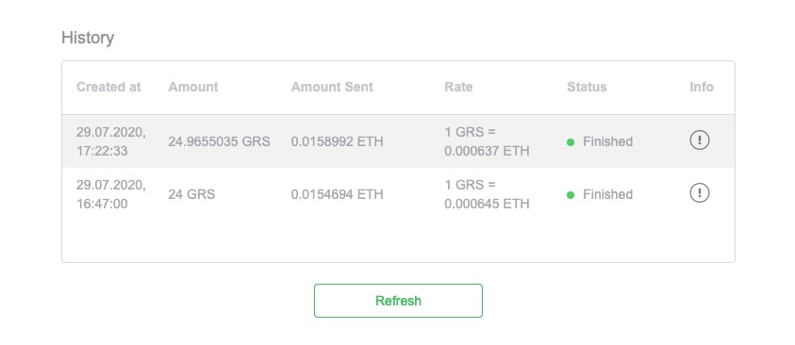This screenshot has height=345, width=795.
Task: Select the Amount column header
Action: pyautogui.click(x=193, y=87)
